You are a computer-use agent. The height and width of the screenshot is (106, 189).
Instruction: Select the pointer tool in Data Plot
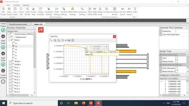point(51,40)
